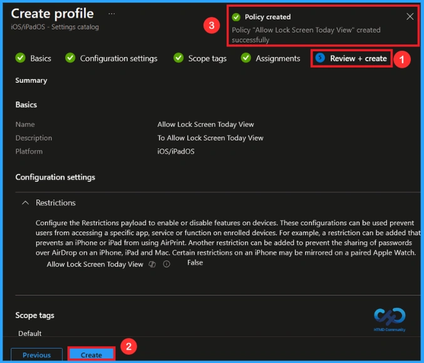Go to the Basics step
The width and height of the screenshot is (424, 363).
tap(41, 58)
